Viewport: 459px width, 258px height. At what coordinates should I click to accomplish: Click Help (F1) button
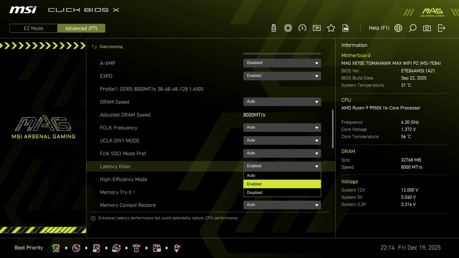pyautogui.click(x=379, y=28)
